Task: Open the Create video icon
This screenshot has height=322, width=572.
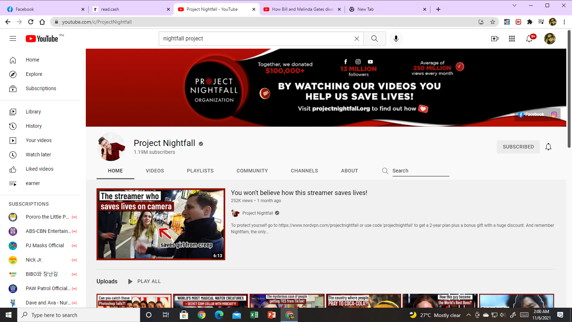Action: coord(495,39)
